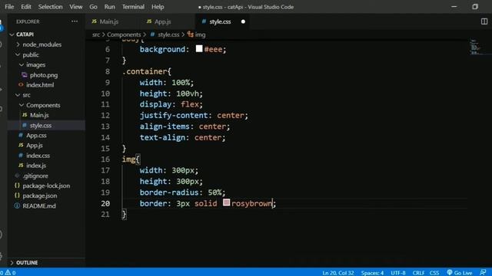Open index.html in explorer
This screenshot has width=492, height=276.
point(40,85)
